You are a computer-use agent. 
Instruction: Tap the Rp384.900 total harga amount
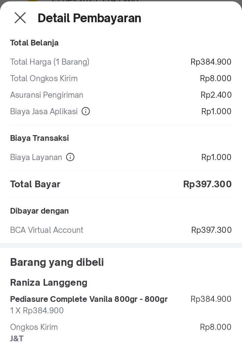[x=211, y=62]
